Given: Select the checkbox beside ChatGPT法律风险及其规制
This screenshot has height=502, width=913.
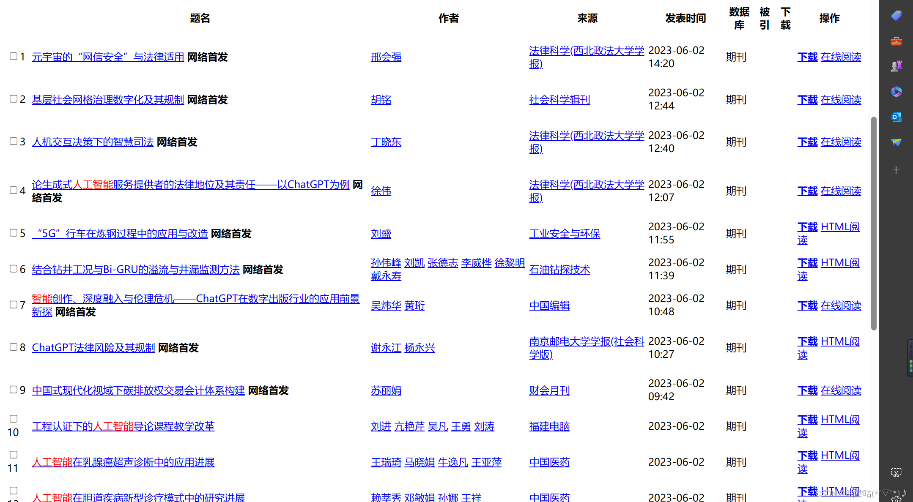Looking at the screenshot, I should coord(13,347).
